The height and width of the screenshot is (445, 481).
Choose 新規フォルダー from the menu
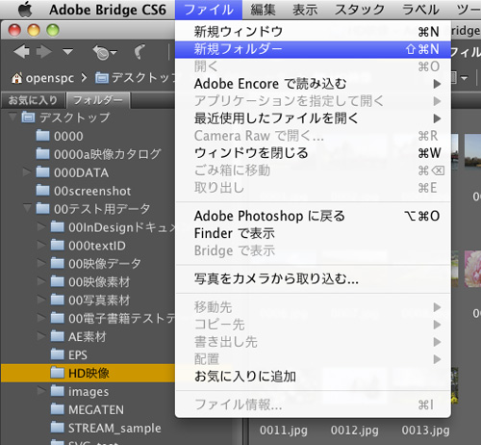(x=313, y=49)
